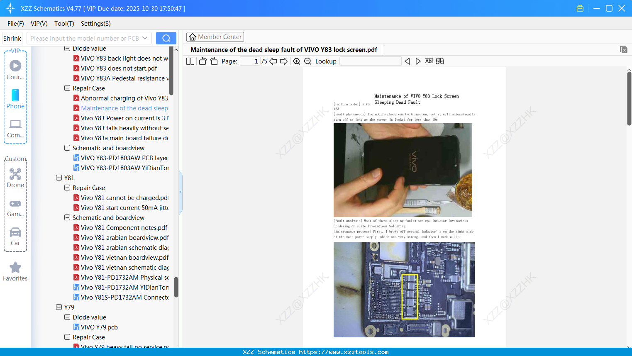Viewport: 632px width, 356px height.
Task: Select the Car icon in the sidebar
Action: [x=15, y=232]
